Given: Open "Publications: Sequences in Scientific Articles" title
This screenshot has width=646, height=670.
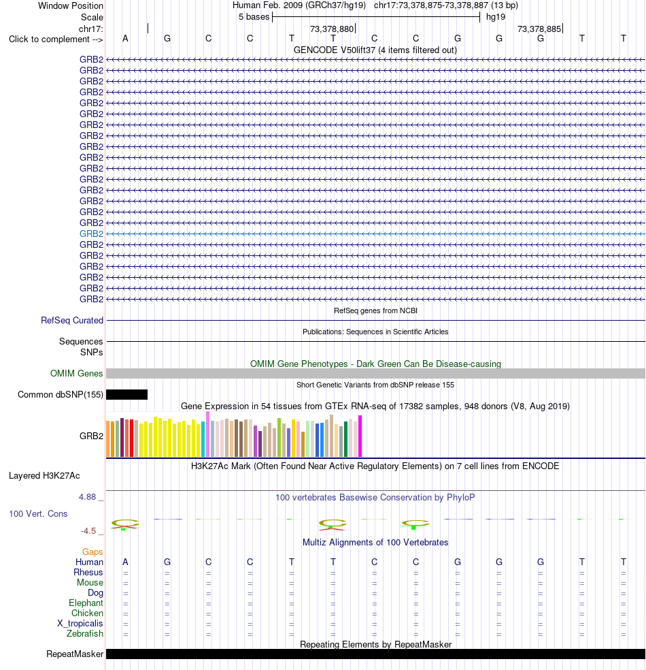Looking at the screenshot, I should click(375, 332).
